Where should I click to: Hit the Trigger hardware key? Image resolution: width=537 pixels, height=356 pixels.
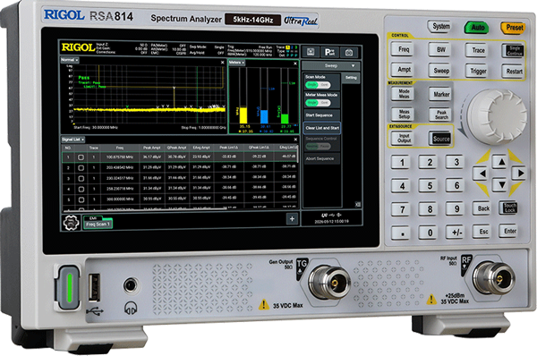(478, 72)
